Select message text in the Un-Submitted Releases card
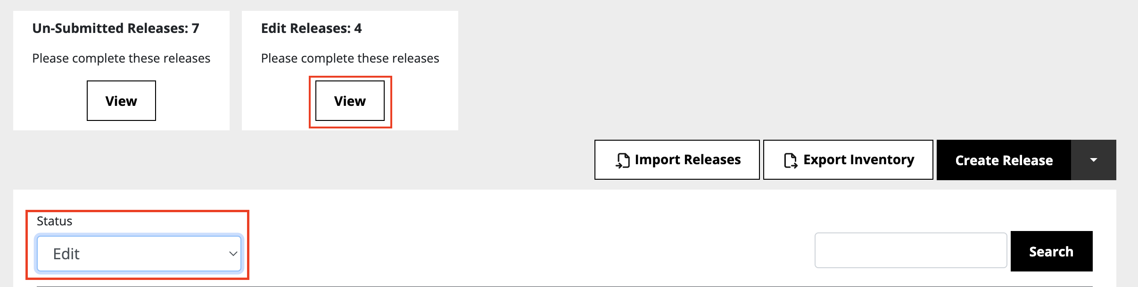 tap(121, 58)
